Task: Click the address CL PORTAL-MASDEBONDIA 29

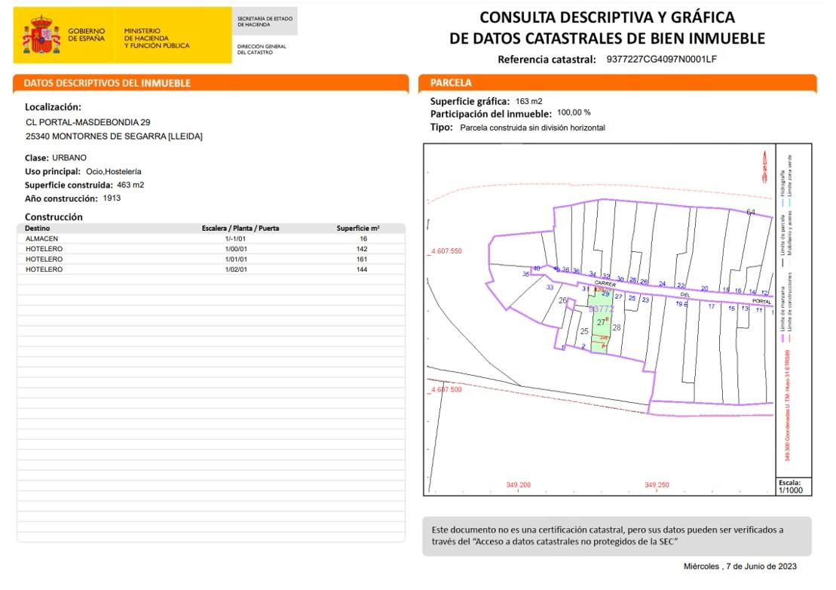Action: (x=88, y=121)
